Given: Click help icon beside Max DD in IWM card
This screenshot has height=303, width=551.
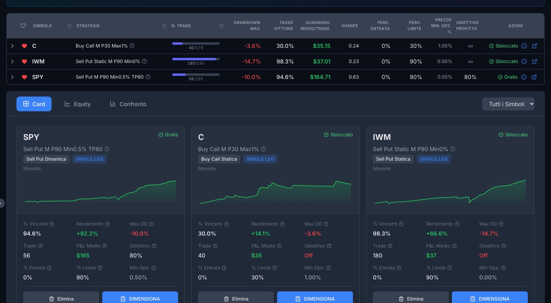Looking at the screenshot, I should click(x=501, y=224).
